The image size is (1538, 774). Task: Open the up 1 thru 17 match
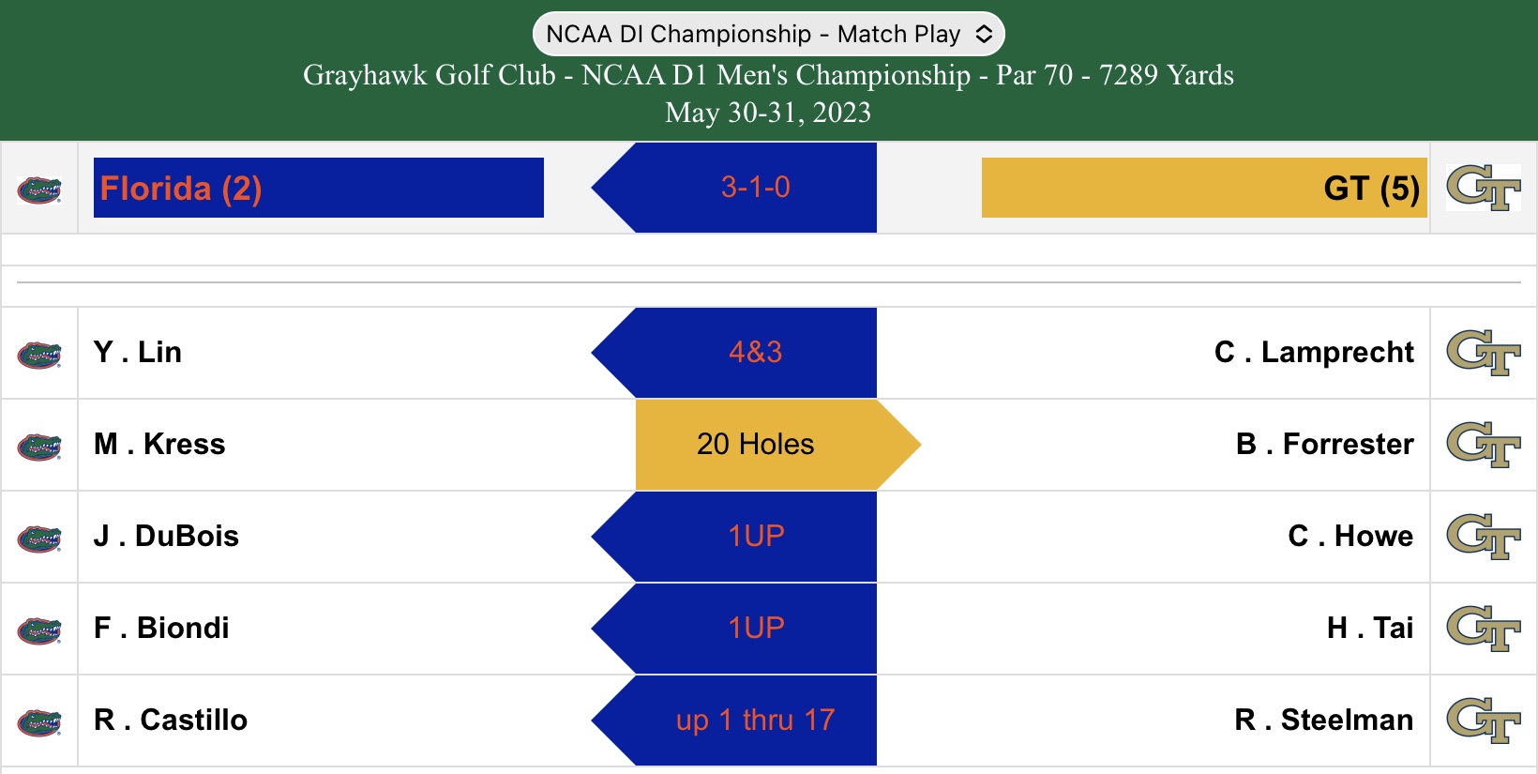click(x=755, y=721)
